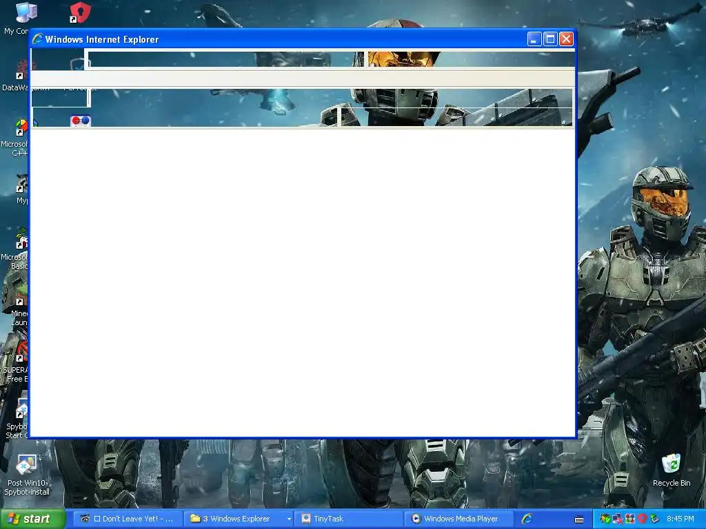Click the blank Internet Explorer page area
Image resolution: width=706 pixels, height=529 pixels.
(303, 282)
